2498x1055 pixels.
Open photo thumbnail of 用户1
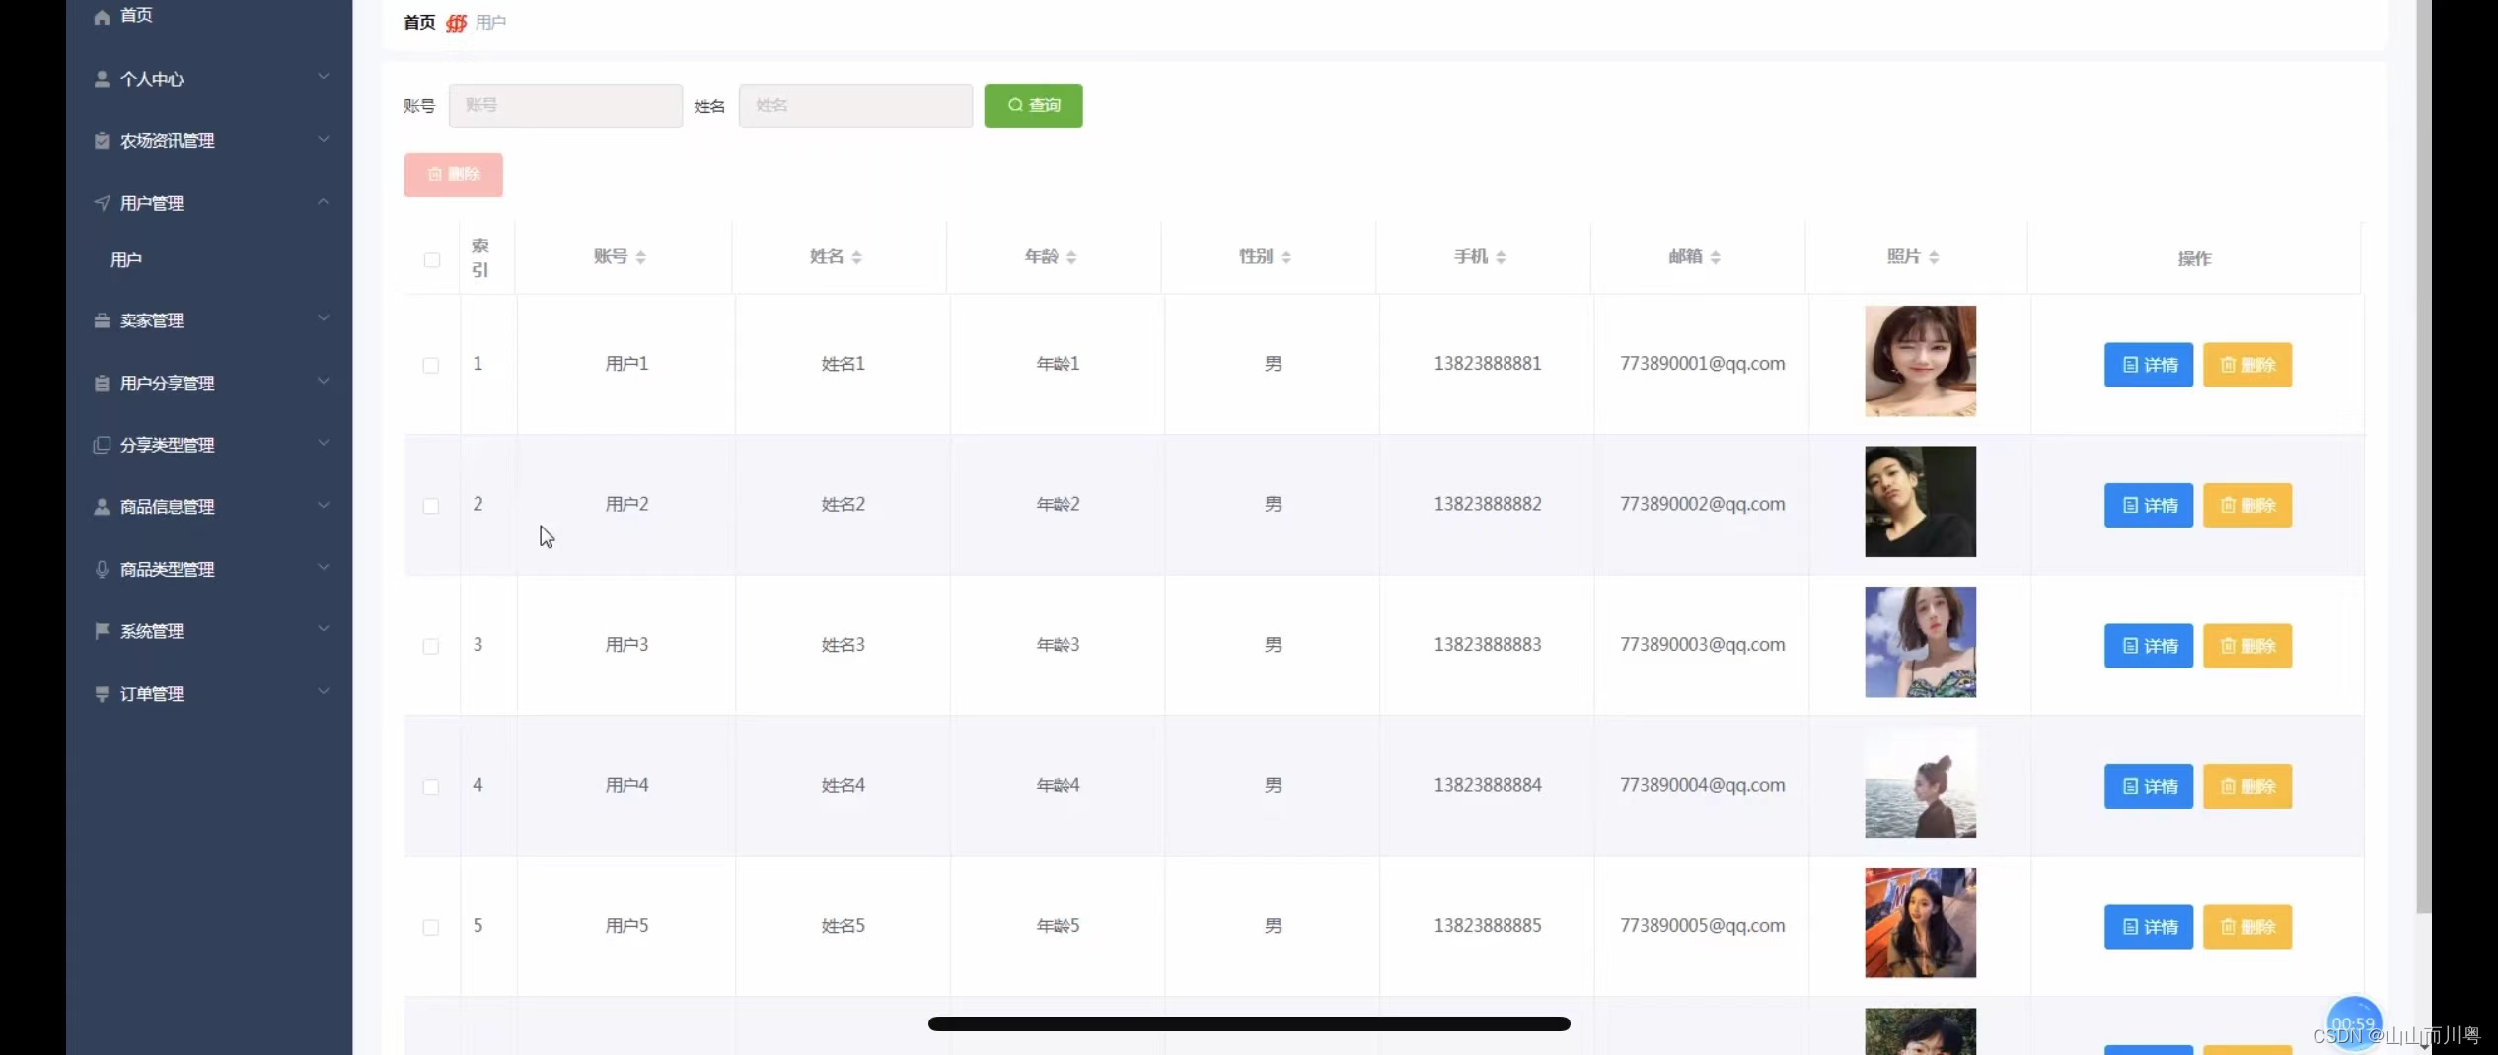[x=1920, y=361]
